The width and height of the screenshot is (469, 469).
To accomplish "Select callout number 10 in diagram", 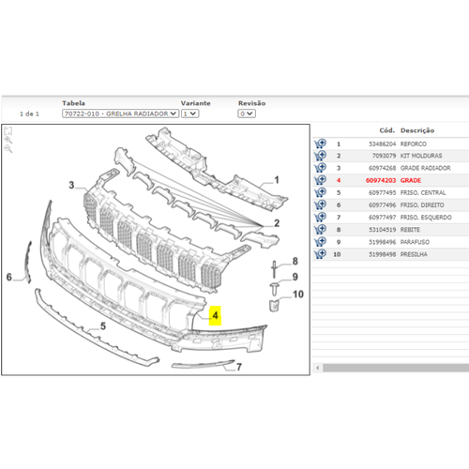I will pos(298,294).
